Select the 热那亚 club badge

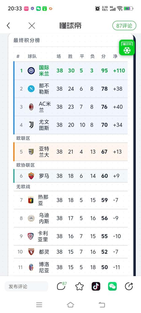31,200
